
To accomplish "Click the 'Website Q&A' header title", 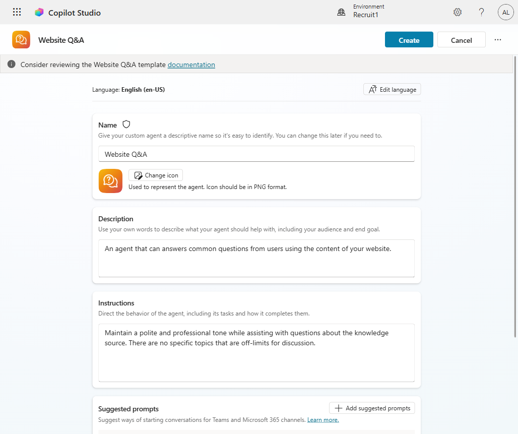I will 61,40.
